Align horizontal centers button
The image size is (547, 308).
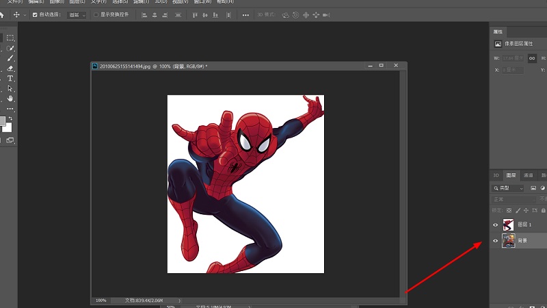point(155,15)
